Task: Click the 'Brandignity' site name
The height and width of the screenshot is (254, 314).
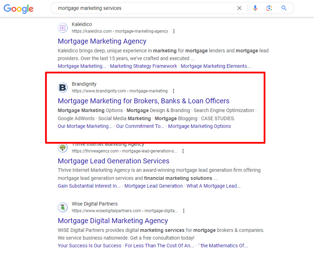Action: click(x=84, y=84)
